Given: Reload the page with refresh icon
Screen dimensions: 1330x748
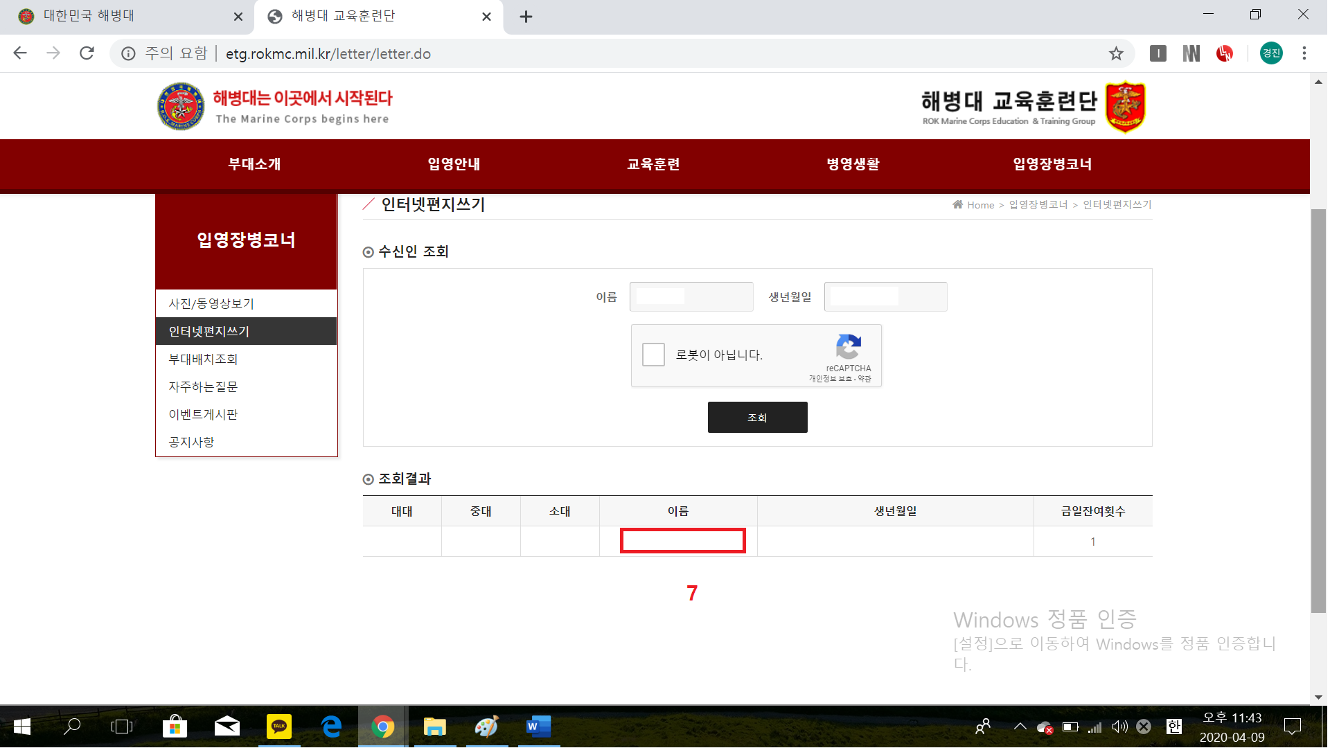Looking at the screenshot, I should click(87, 53).
